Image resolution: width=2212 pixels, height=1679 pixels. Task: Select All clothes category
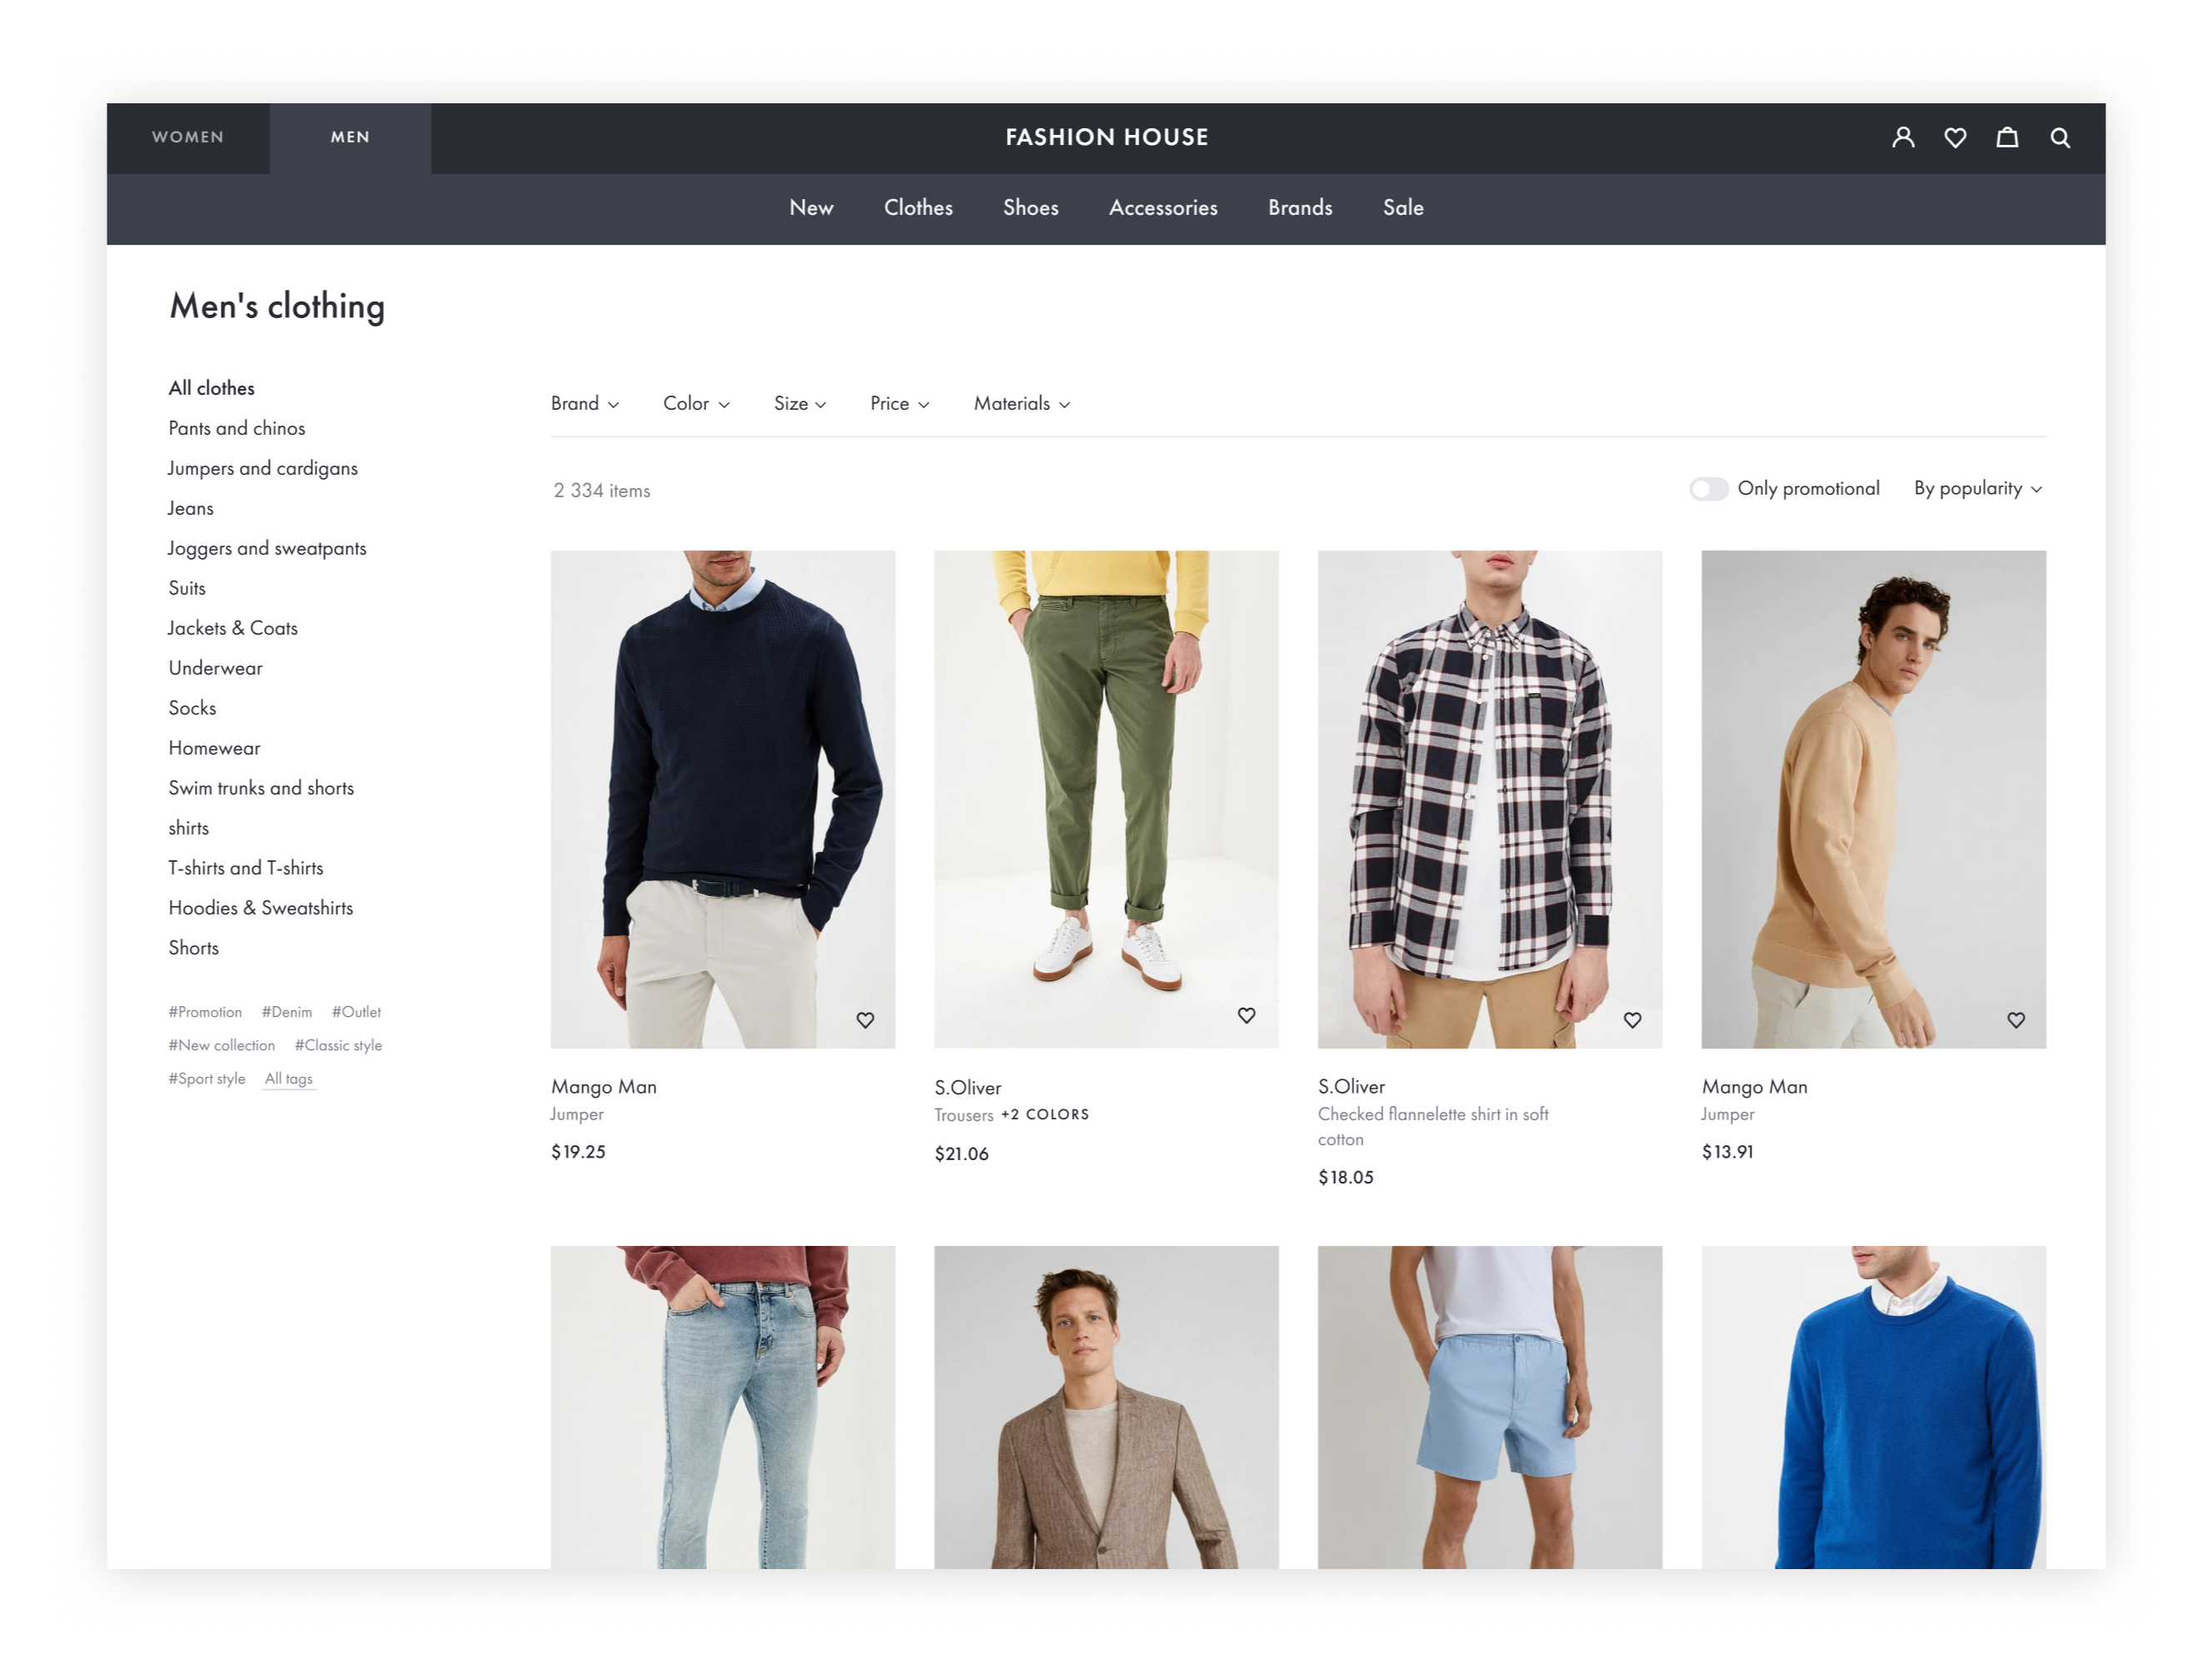click(211, 388)
